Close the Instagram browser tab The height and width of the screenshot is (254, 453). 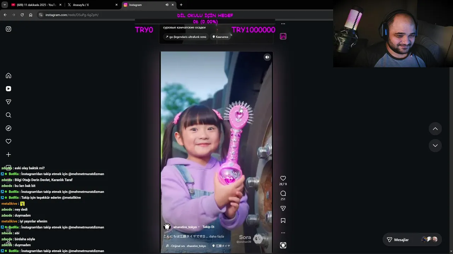coord(173,5)
